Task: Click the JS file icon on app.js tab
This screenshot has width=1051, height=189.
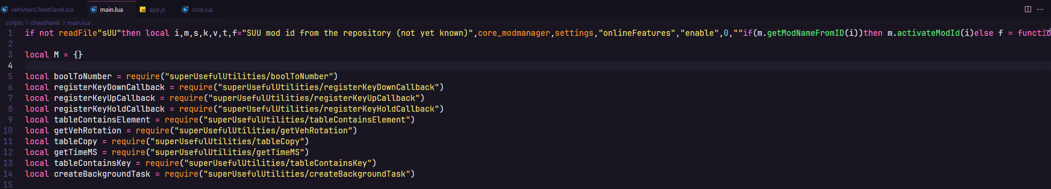Action: (143, 9)
